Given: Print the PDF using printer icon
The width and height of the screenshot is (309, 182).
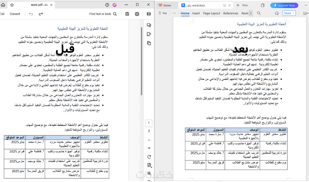Looking at the screenshot, I should [x=137, y=14].
